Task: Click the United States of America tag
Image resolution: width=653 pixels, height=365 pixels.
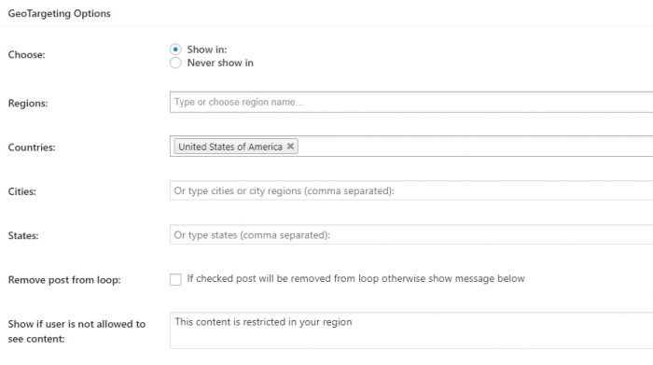Action: [230, 147]
